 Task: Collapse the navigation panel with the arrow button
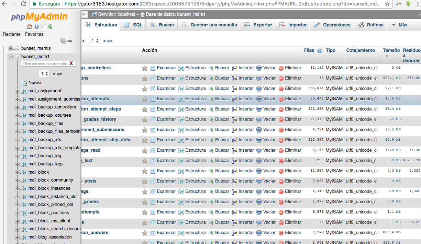click(x=85, y=14)
